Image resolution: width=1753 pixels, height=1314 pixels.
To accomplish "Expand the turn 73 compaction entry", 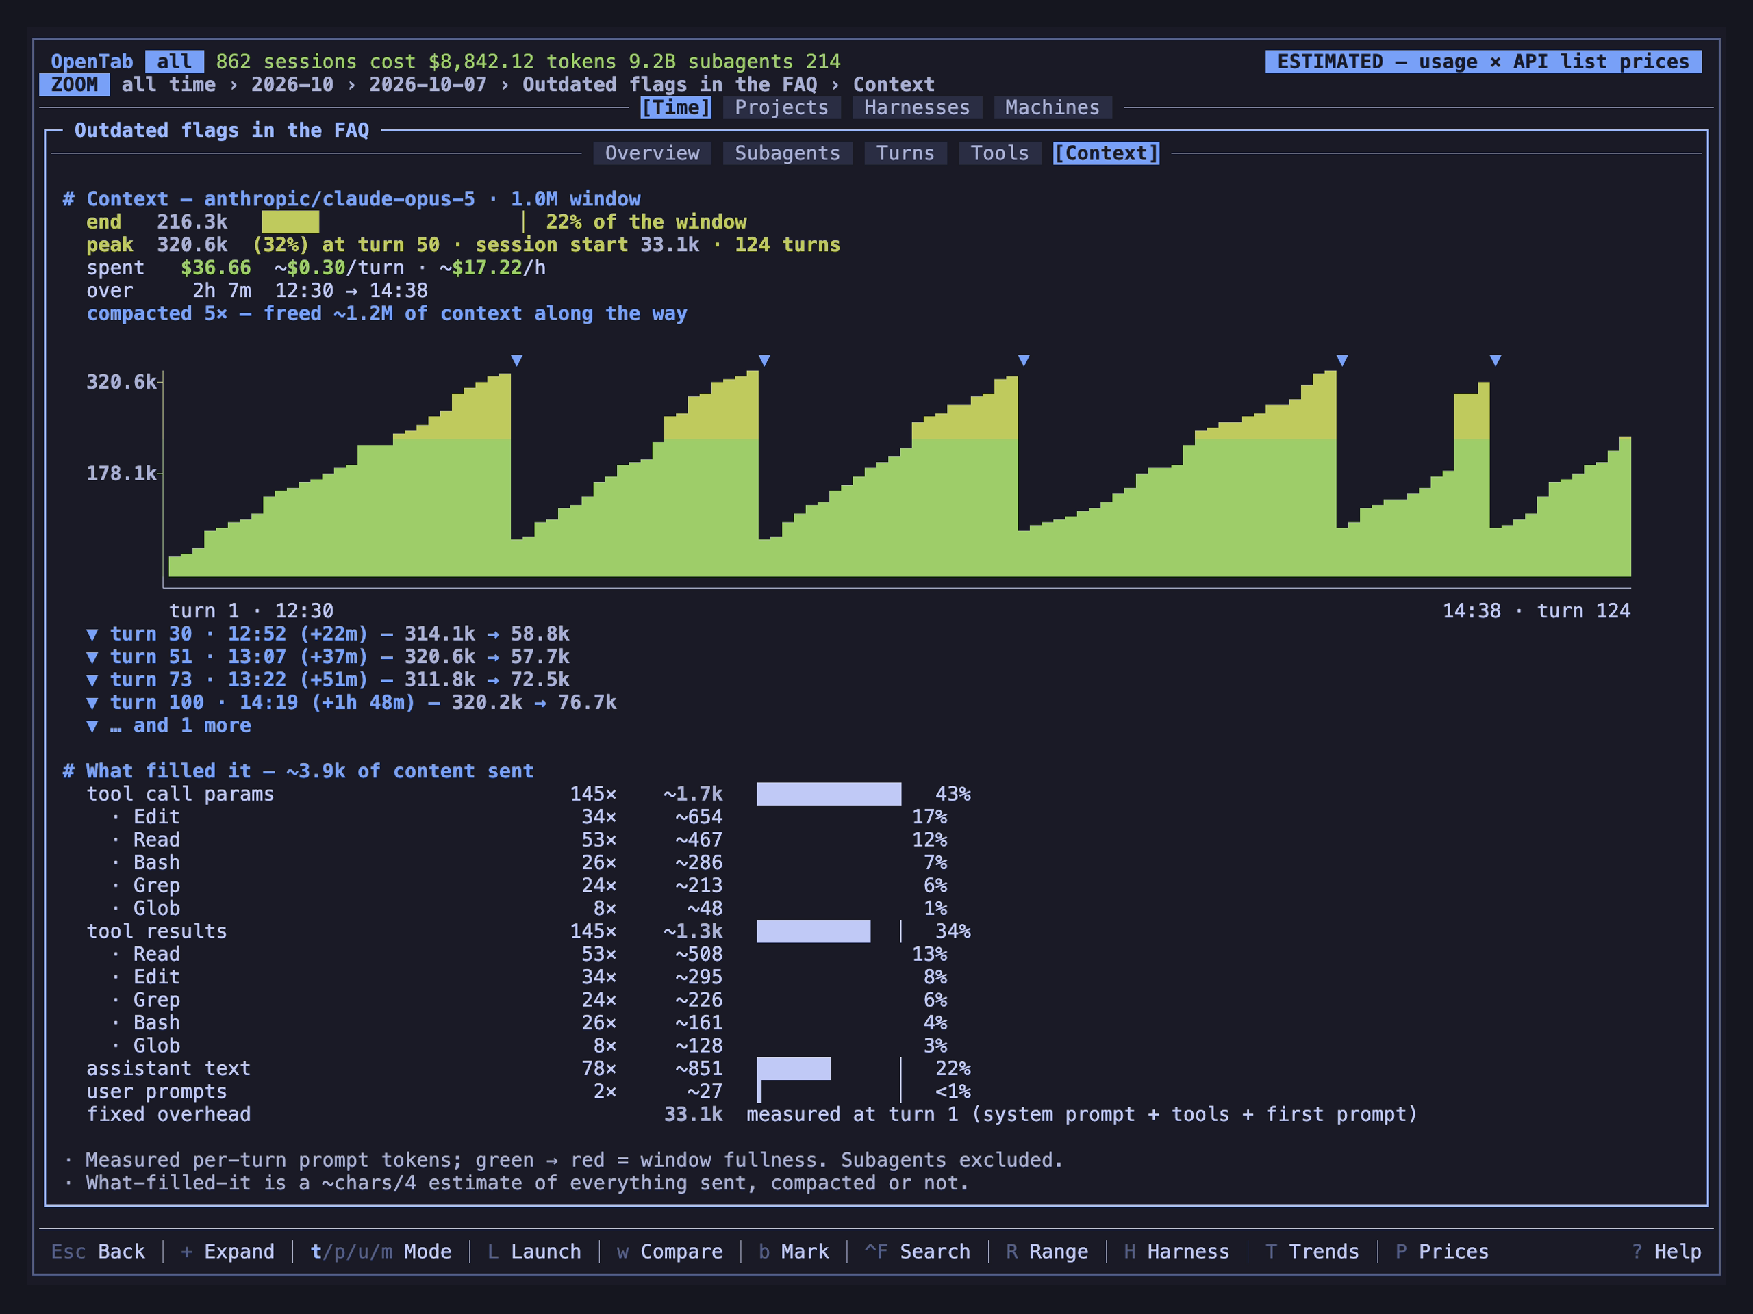I will click(327, 680).
